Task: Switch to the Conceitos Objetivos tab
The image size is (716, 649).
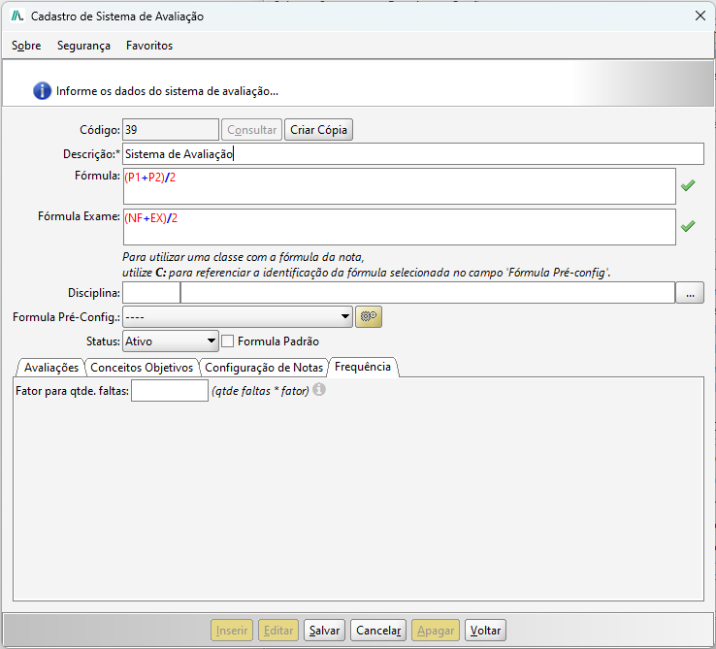Action: coord(142,368)
